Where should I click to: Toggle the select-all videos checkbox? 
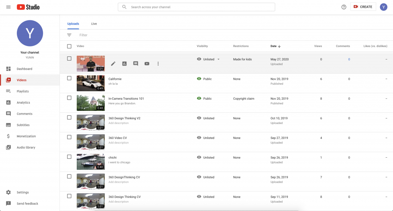pyautogui.click(x=69, y=46)
